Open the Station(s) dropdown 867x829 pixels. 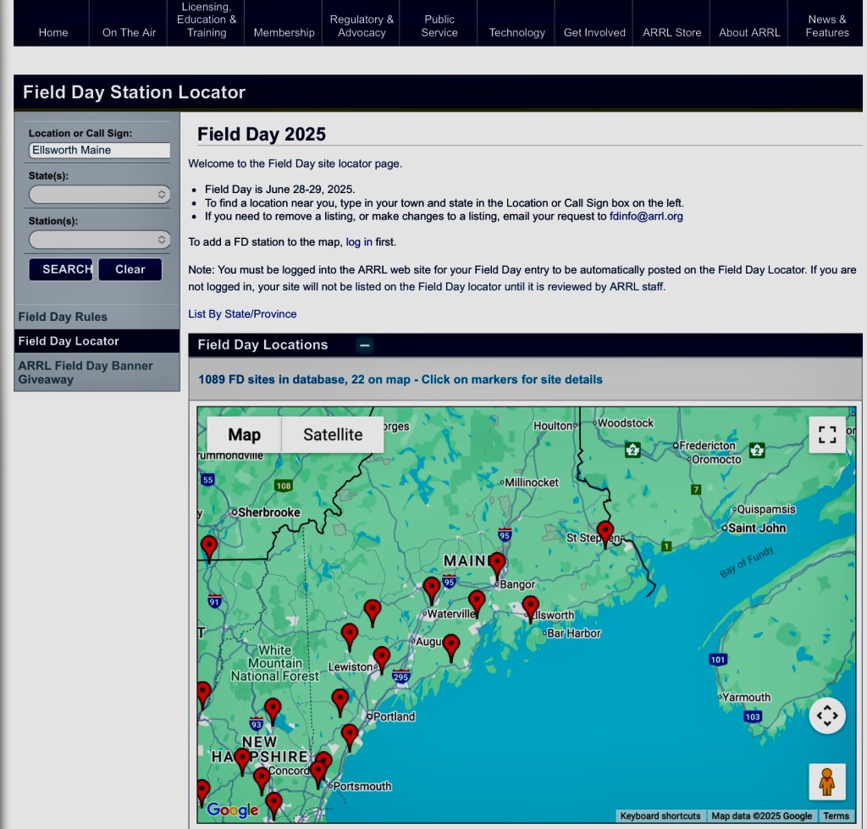click(x=100, y=240)
